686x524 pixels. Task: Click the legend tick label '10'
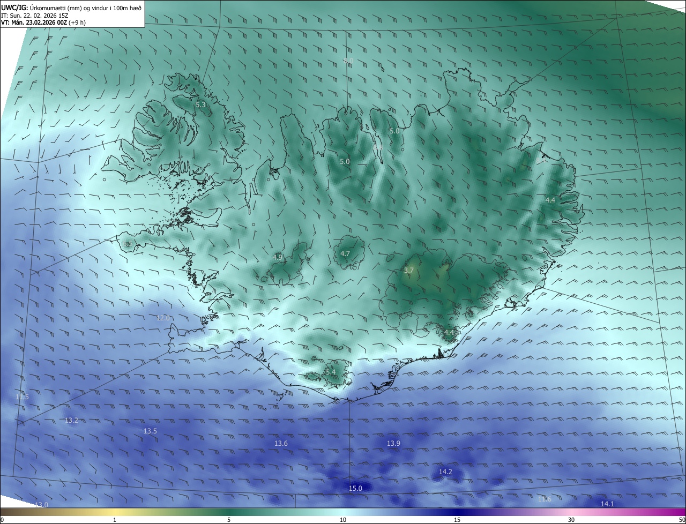coord(343,520)
